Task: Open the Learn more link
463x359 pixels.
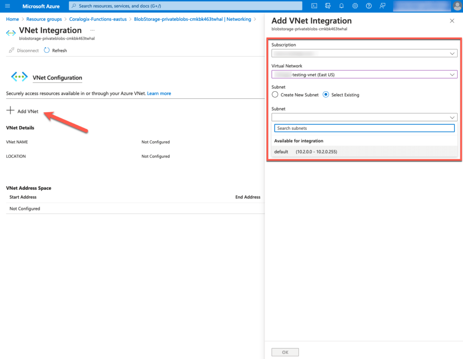Action: coord(159,93)
